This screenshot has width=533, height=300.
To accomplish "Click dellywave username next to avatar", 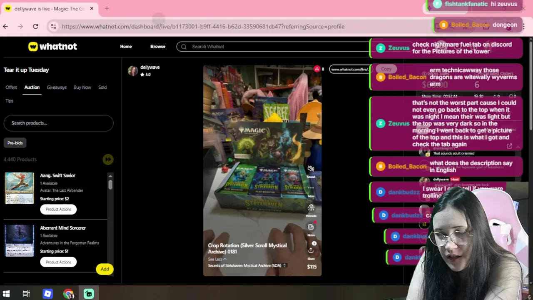I will [150, 67].
